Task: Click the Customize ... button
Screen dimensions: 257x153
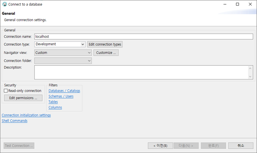Action: [x=106, y=53]
